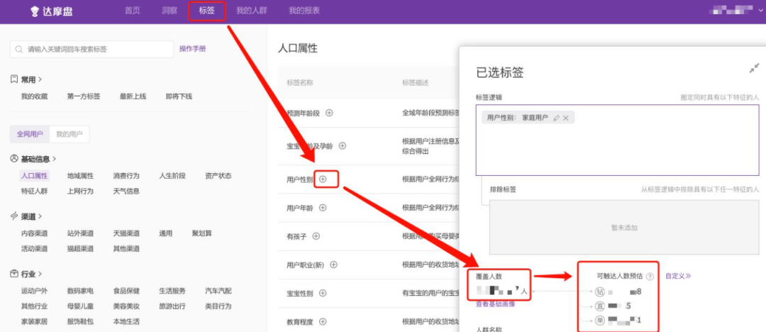Select the 全网用户 toggle
Viewport: 766px width, 332px height.
(x=30, y=134)
